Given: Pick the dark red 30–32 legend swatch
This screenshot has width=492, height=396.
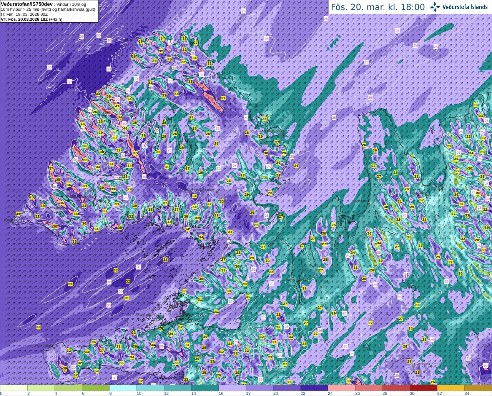Looking at the screenshot, I should click(x=423, y=388).
